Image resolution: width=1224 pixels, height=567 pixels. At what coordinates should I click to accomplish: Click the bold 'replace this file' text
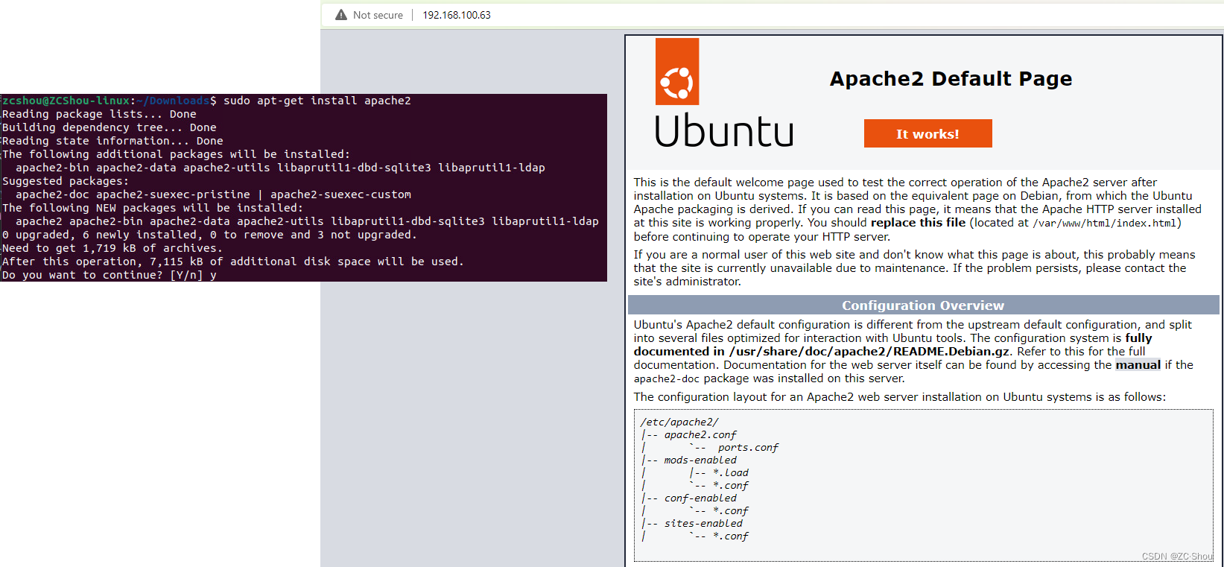tap(918, 223)
